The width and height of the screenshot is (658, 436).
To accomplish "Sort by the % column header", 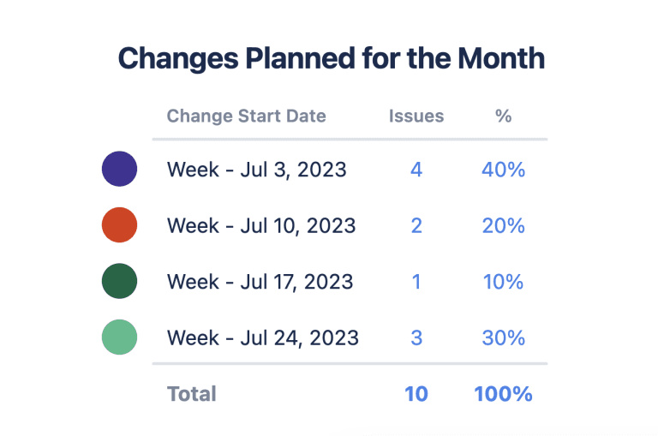I will pyautogui.click(x=503, y=116).
